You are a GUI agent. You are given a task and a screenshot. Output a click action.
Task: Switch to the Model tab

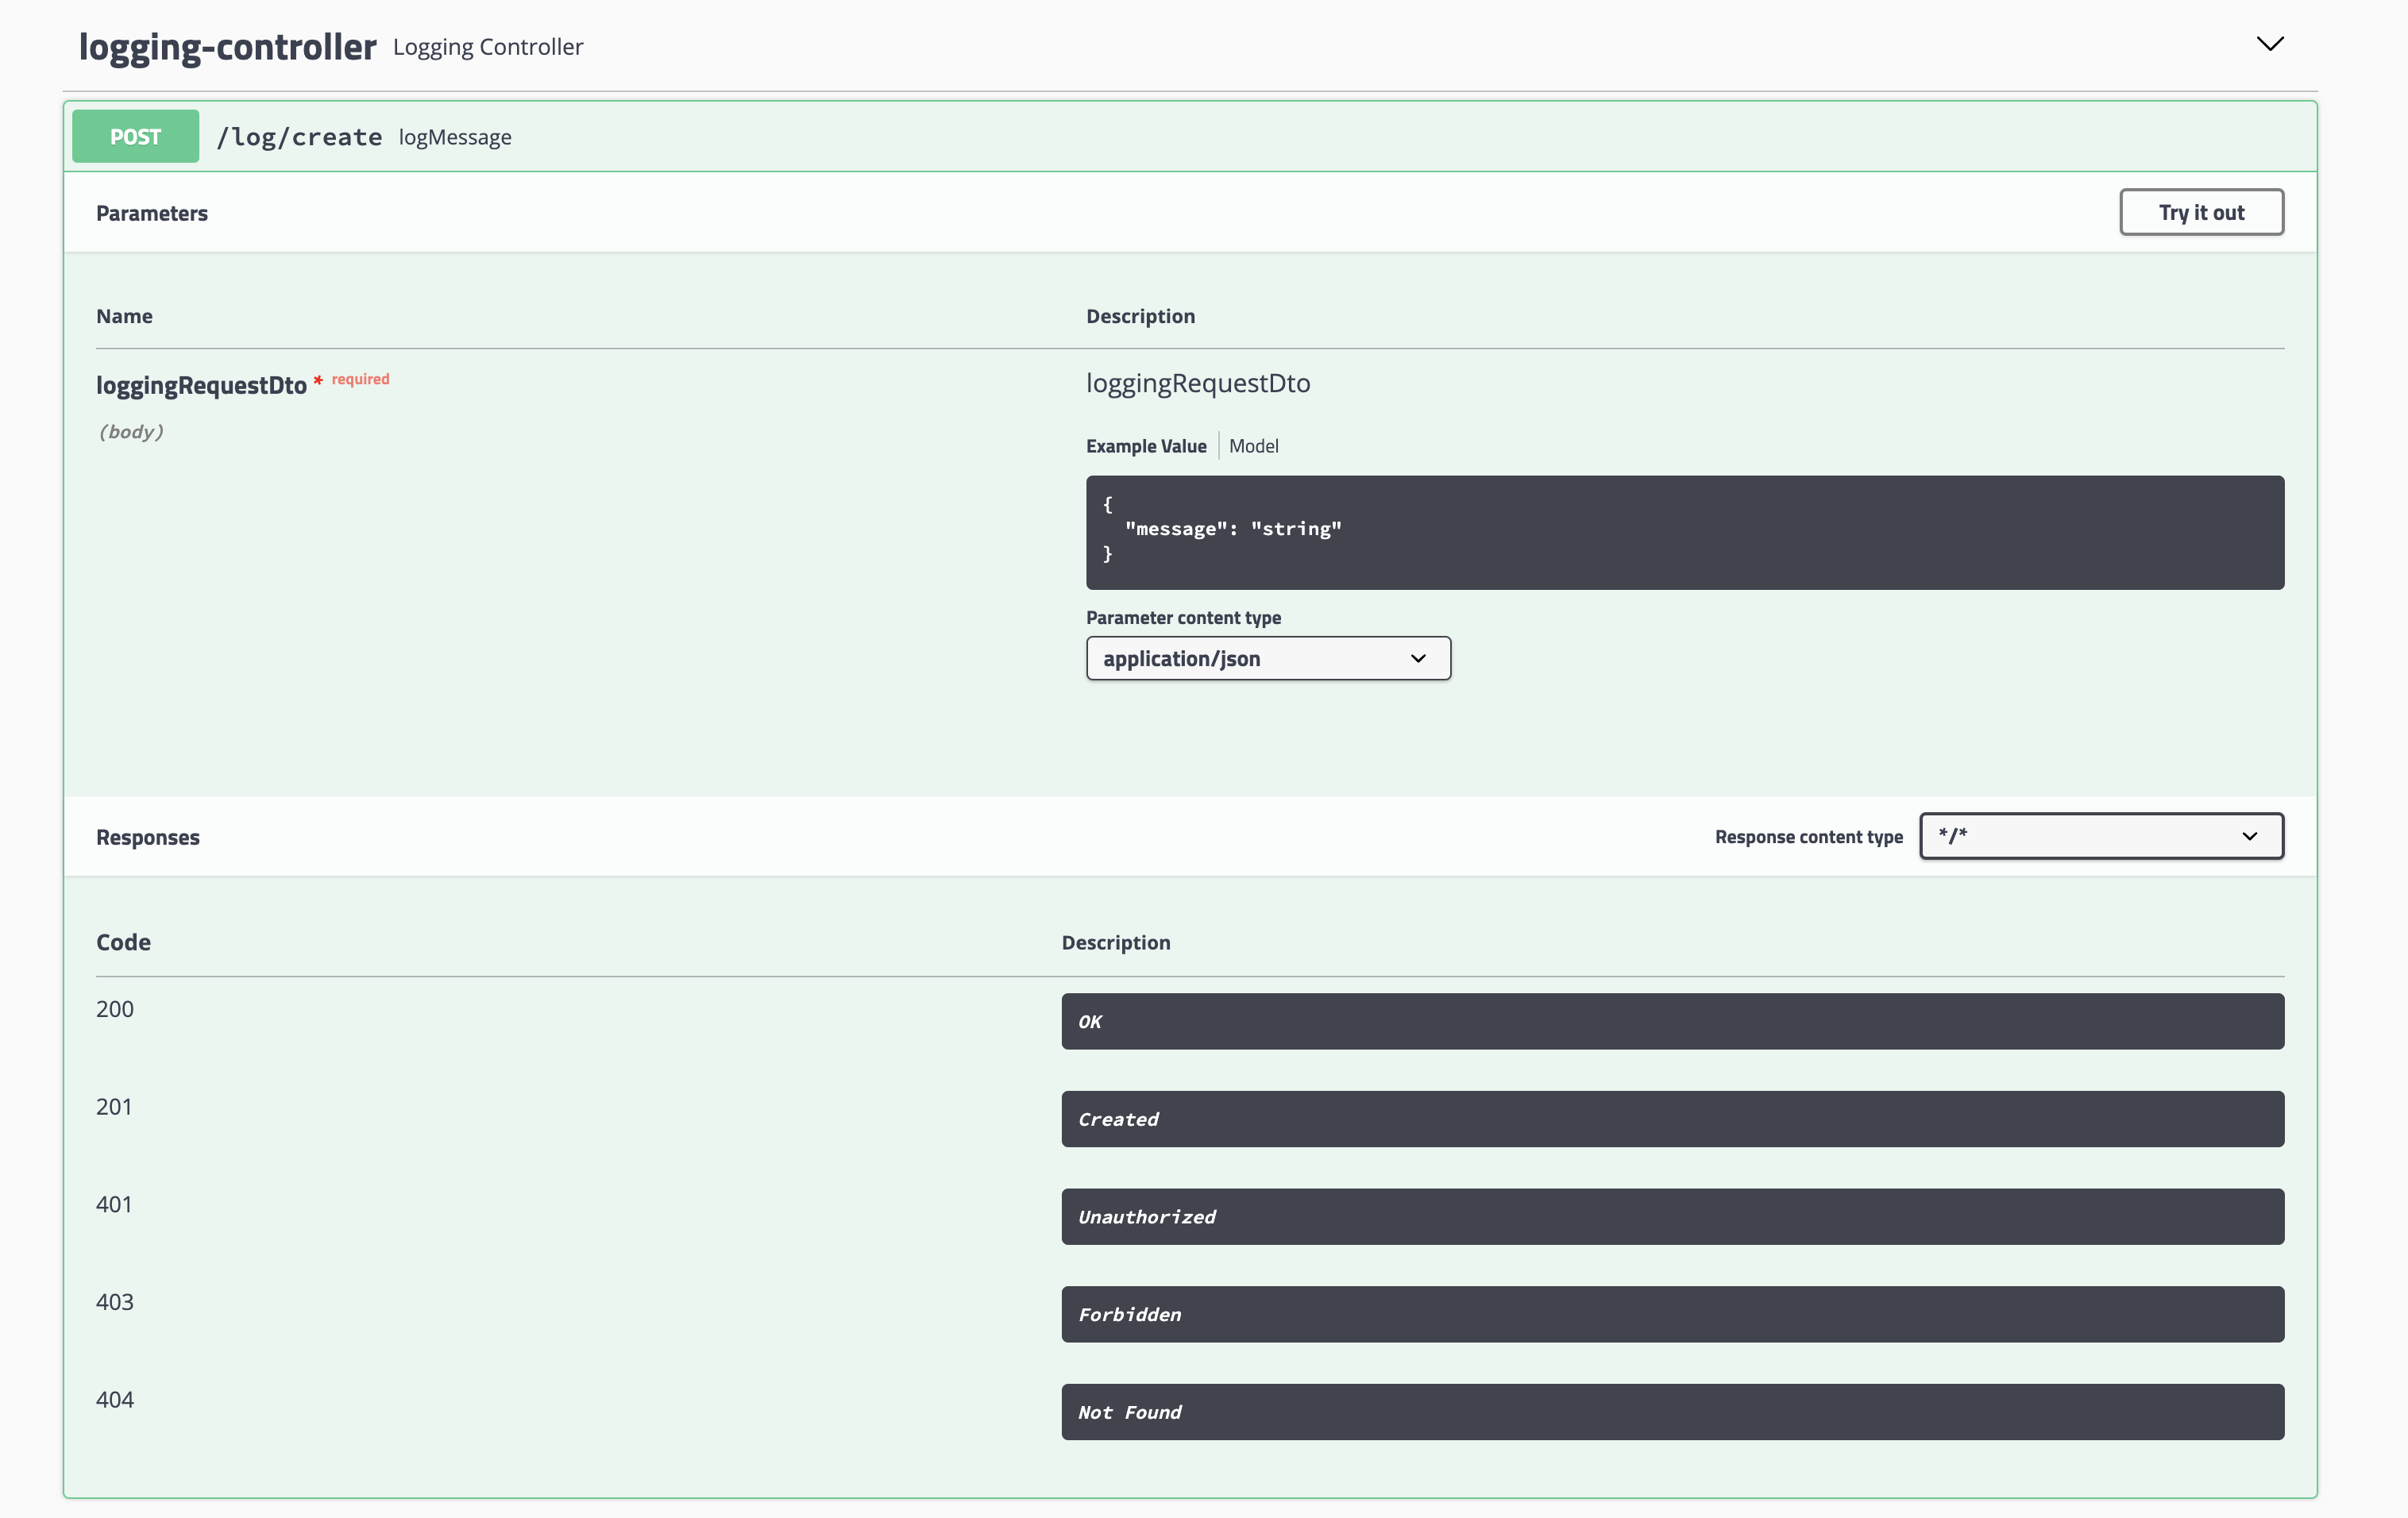tap(1254, 445)
